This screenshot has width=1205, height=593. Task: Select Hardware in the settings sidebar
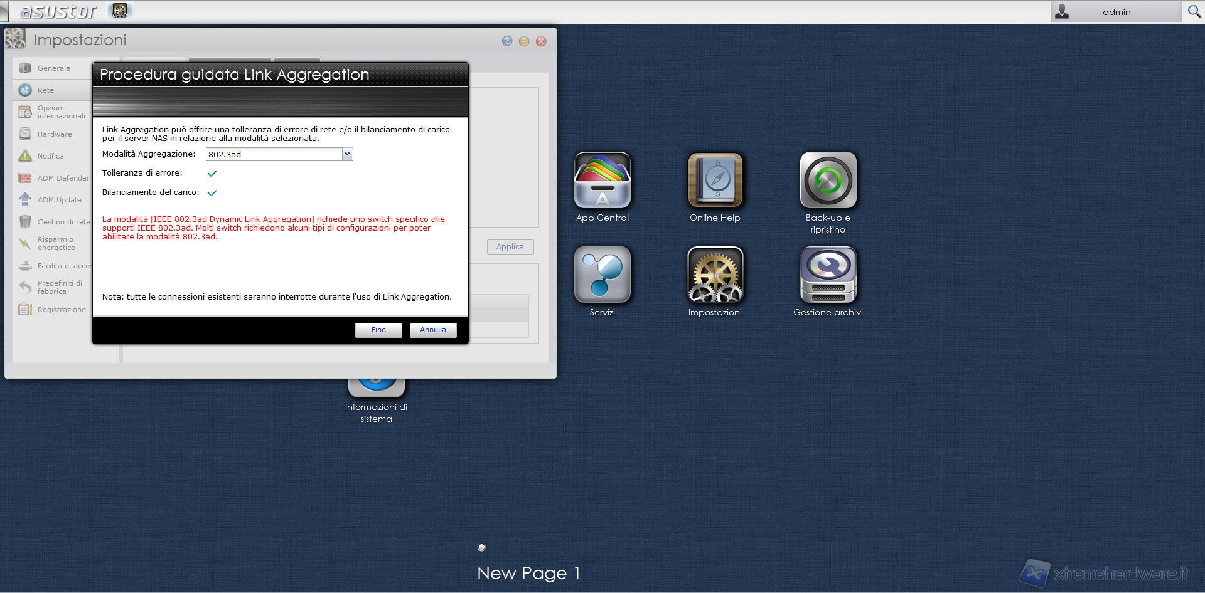point(55,134)
